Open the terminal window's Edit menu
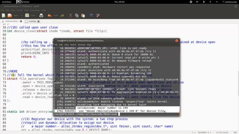 tap(61, 45)
